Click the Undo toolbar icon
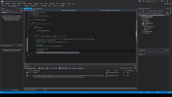The width and height of the screenshot is (172, 97). click(18, 6)
